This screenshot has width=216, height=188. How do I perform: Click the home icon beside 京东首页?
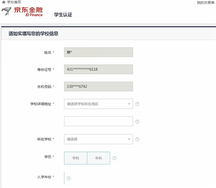tap(4, 2)
